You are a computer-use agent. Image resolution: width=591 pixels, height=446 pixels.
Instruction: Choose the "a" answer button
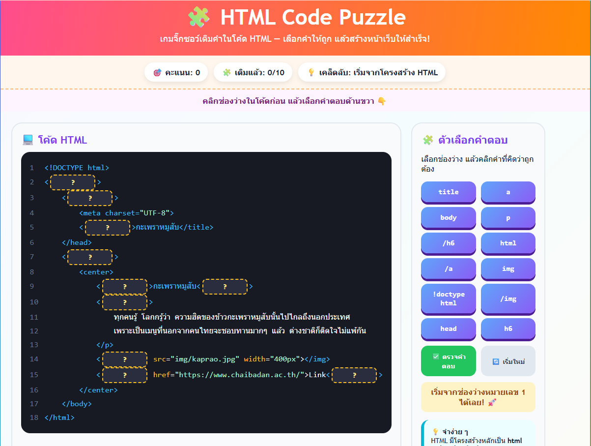point(508,192)
